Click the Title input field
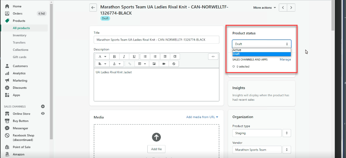The height and width of the screenshot is (158, 346). click(156, 40)
